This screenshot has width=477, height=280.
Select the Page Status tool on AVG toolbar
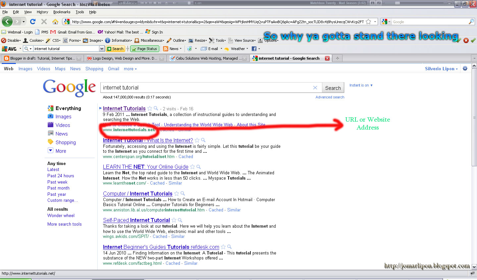pyautogui.click(x=144, y=48)
